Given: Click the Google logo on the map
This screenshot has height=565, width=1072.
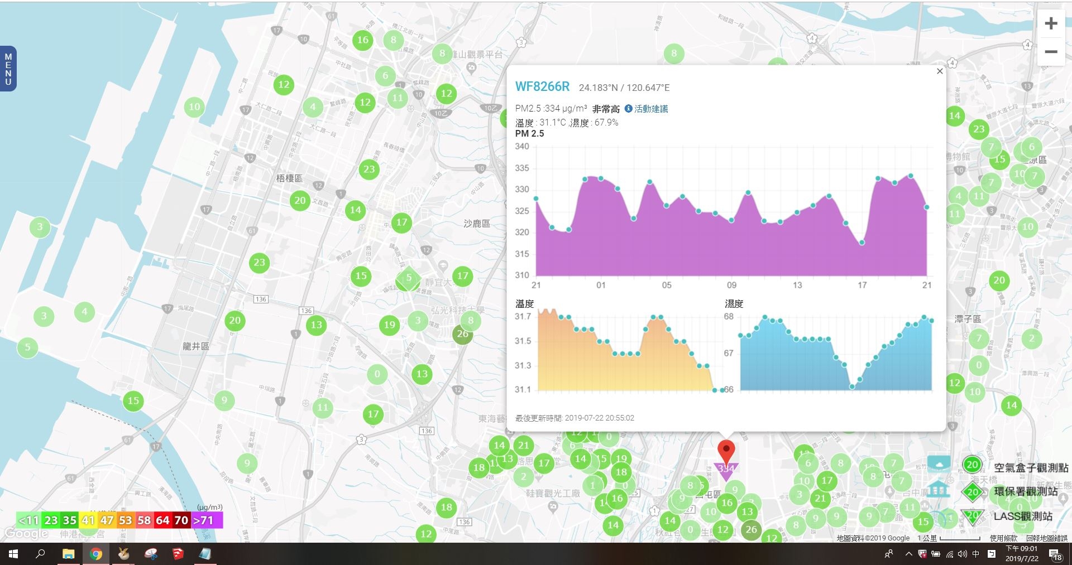Looking at the screenshot, I should click(26, 534).
